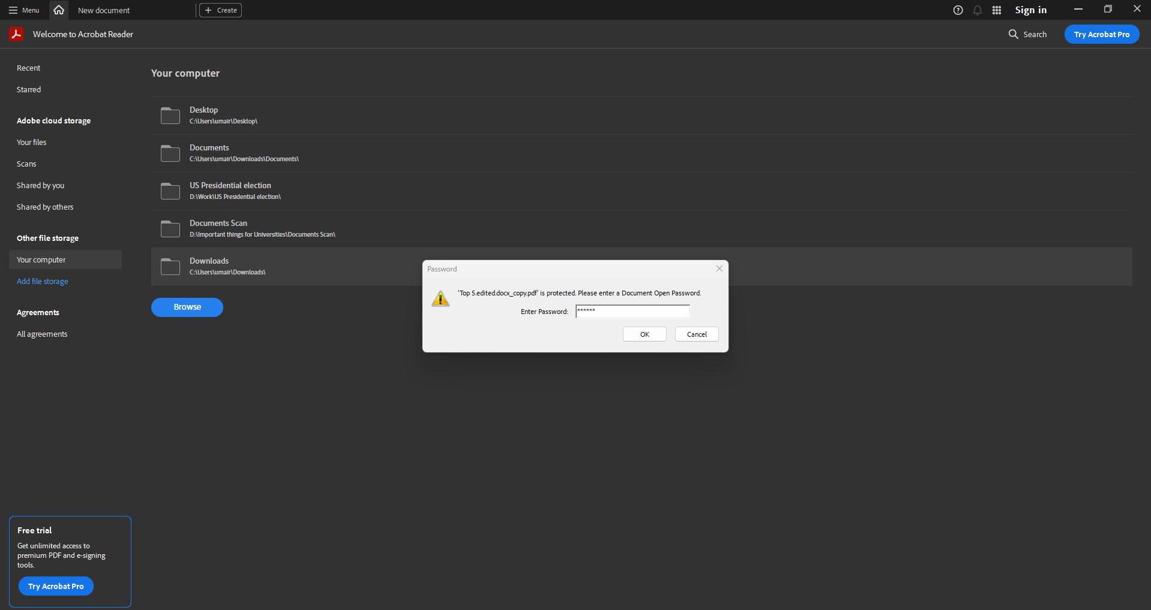This screenshot has height=610, width=1151.
Task: Open the apps grid icon
Action: (x=997, y=10)
